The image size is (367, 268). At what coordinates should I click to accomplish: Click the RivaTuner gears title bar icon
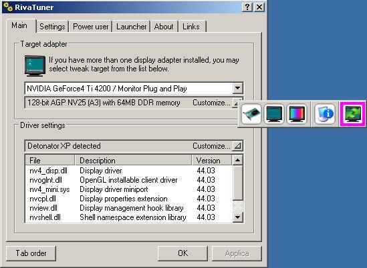[x=9, y=7]
